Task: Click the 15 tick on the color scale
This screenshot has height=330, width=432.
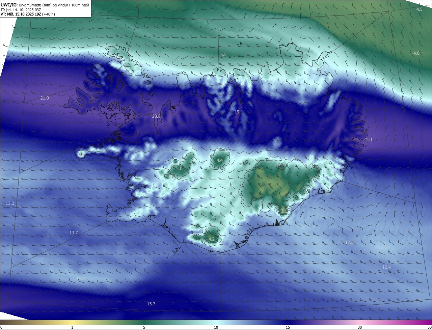Action: pos(288,327)
